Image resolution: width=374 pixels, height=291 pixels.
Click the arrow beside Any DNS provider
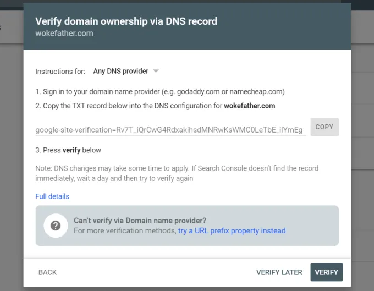click(156, 71)
